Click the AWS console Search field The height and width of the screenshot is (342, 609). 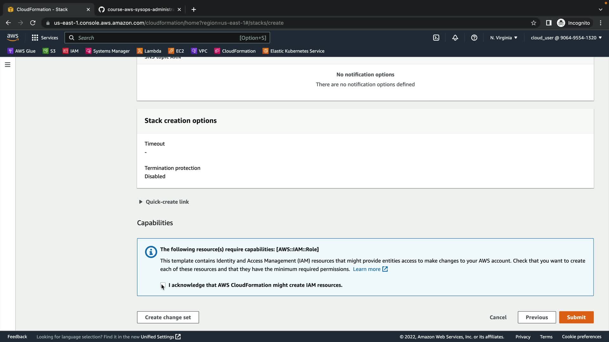click(159, 38)
